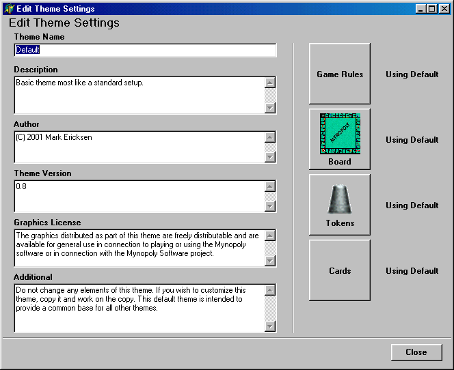Open the Tokens settings with thimble icon
454x370 pixels.
(340, 205)
